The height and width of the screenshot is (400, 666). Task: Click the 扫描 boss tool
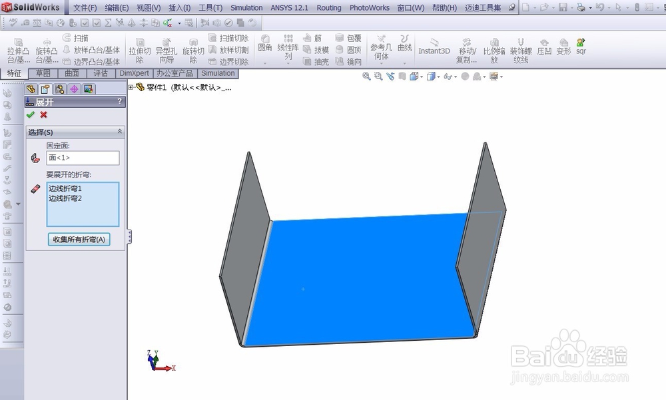(x=76, y=38)
